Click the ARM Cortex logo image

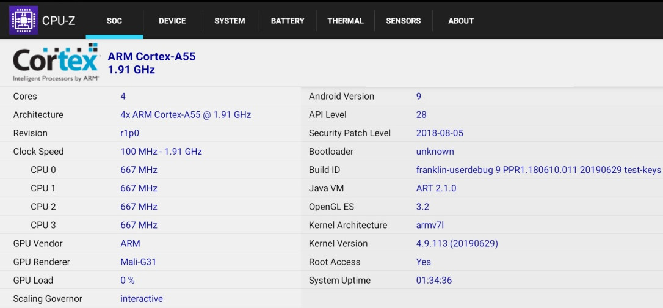[x=56, y=62]
